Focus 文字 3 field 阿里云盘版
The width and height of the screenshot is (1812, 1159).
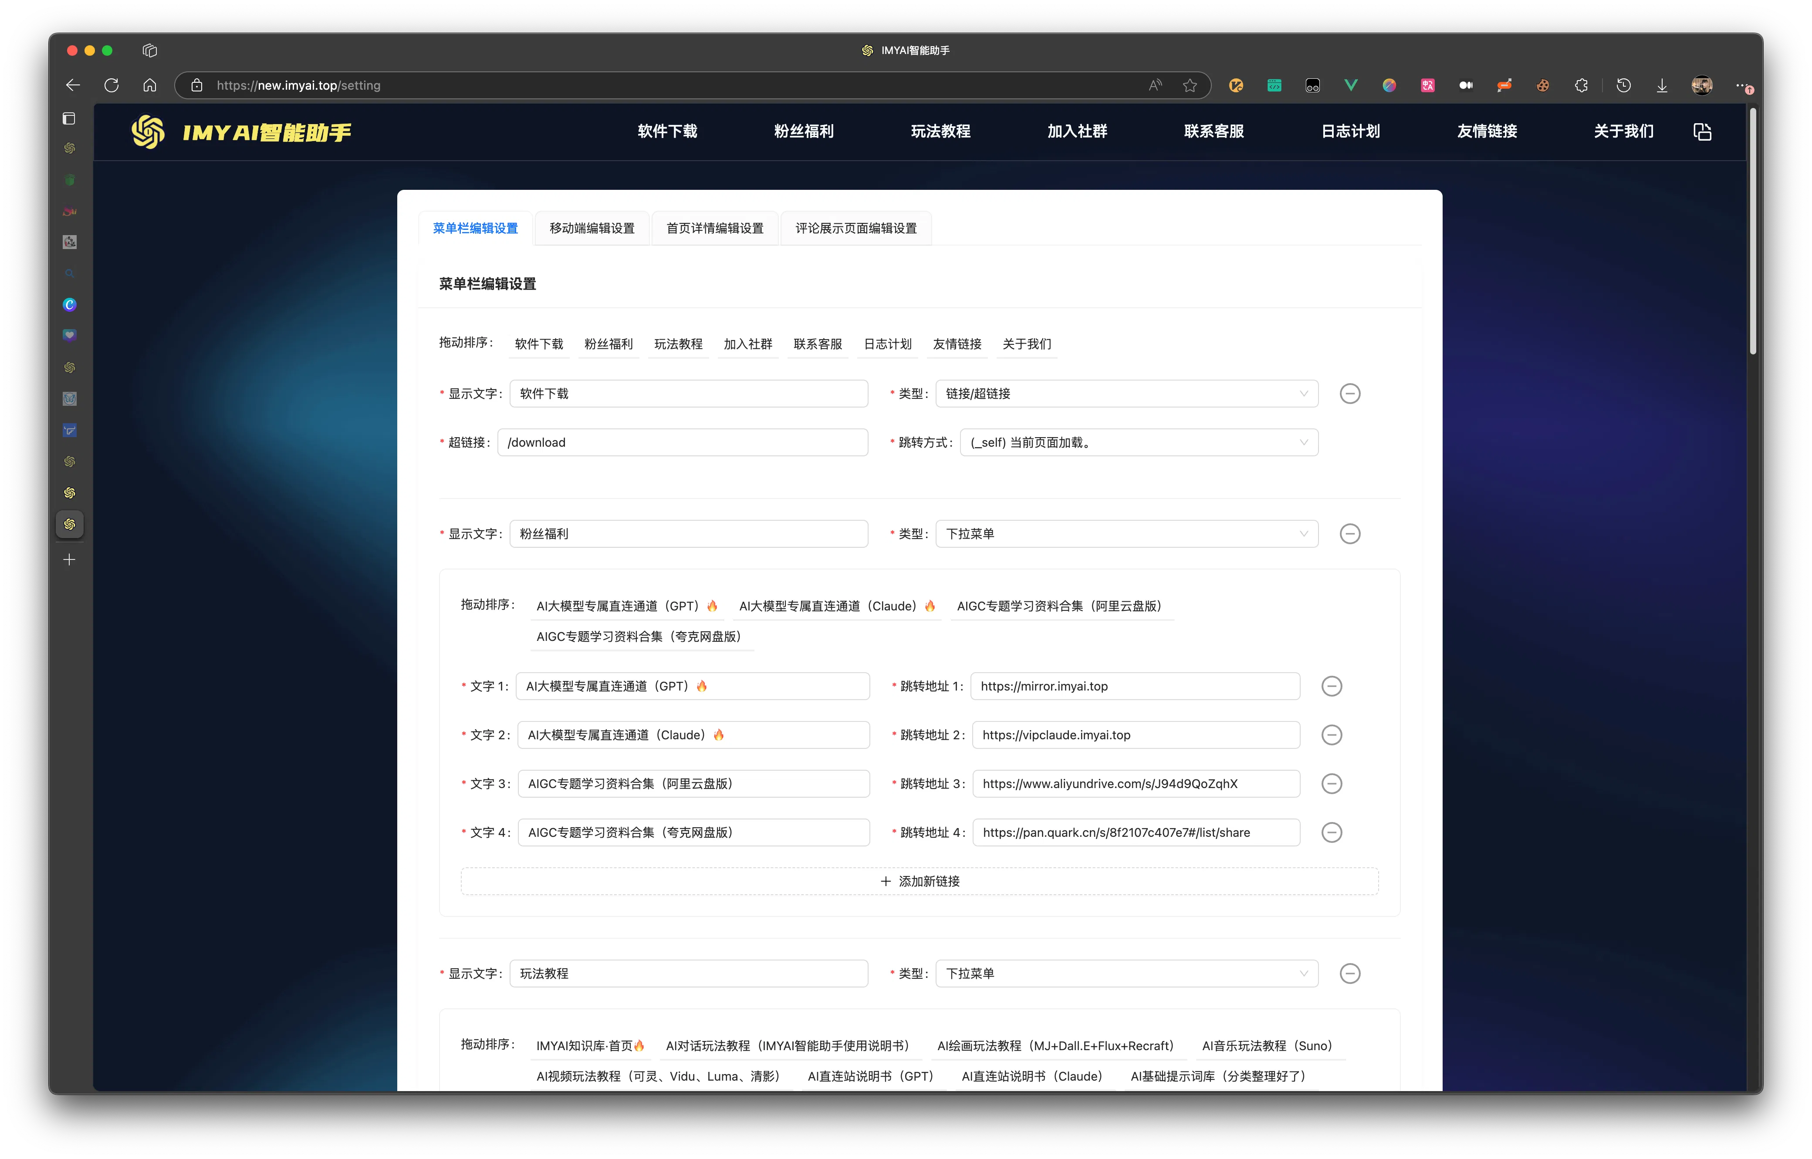coord(693,783)
